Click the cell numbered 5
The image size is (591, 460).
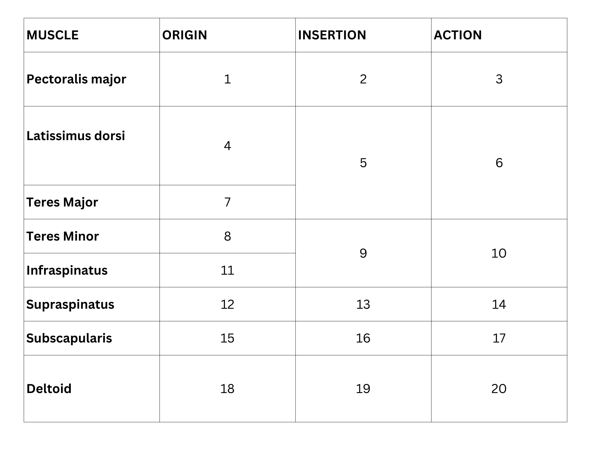click(x=363, y=163)
